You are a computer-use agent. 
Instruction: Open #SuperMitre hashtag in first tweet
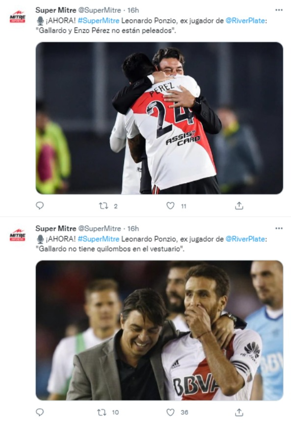coord(99,21)
